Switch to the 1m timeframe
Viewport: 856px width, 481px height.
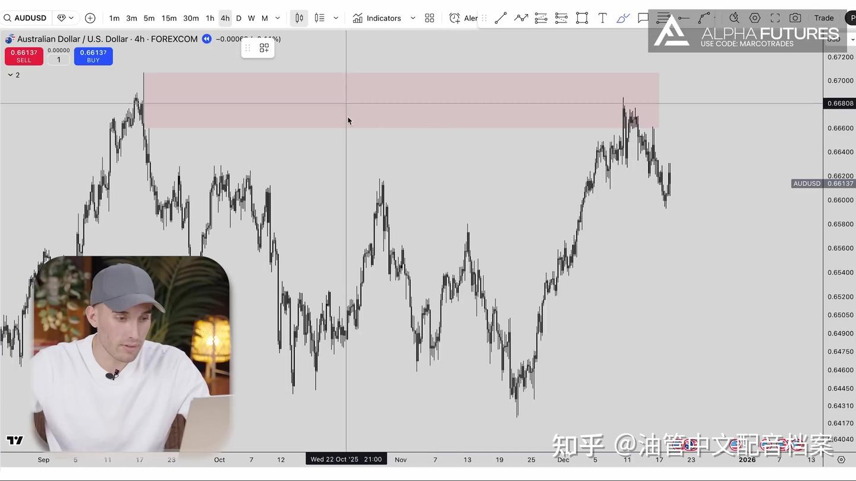[x=114, y=18]
